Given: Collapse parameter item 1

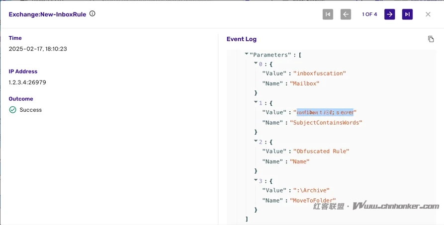Looking at the screenshot, I should pos(256,102).
